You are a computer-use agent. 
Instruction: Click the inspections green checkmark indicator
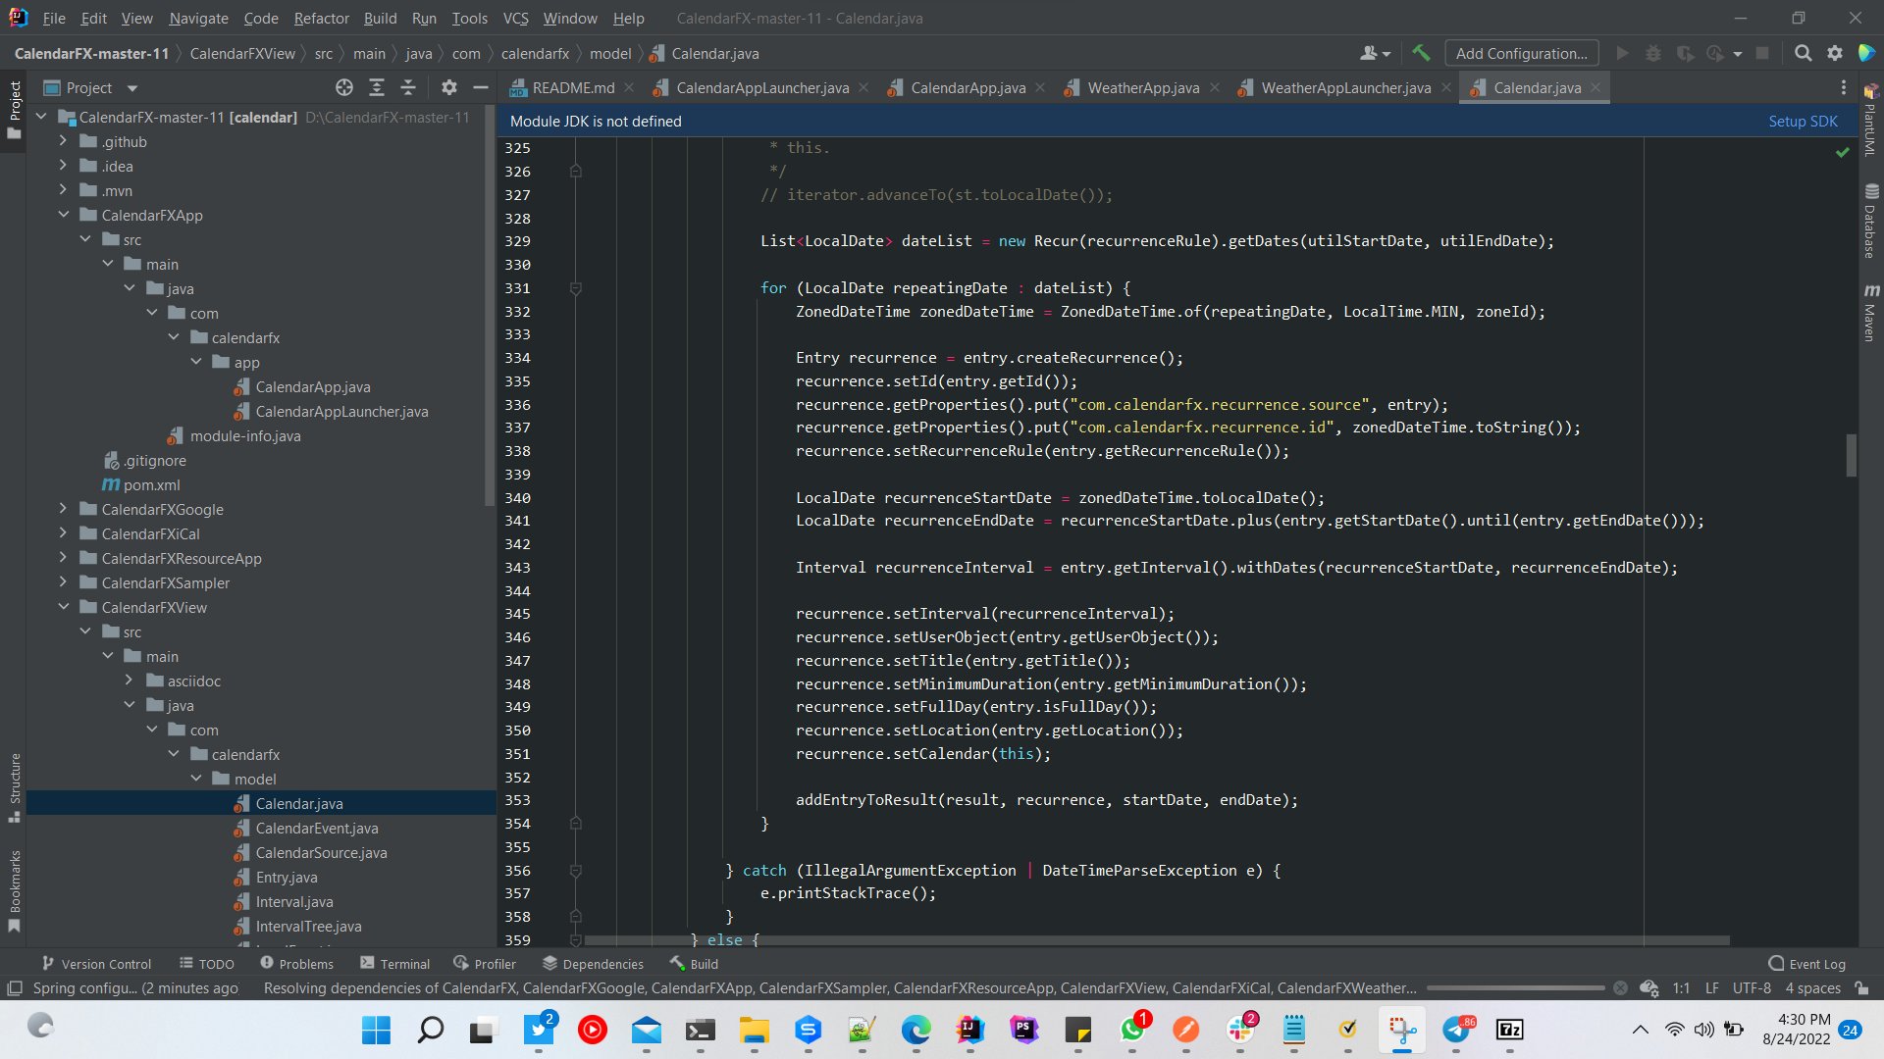1842,152
